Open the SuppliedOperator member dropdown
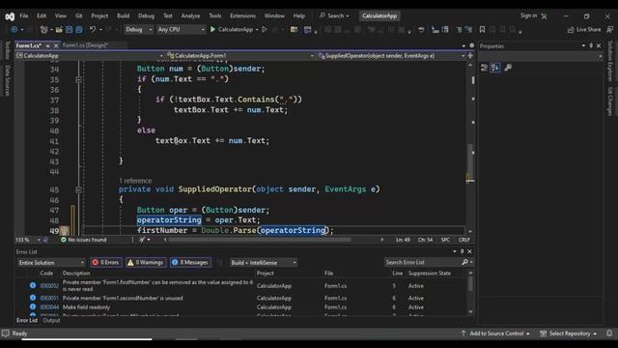The image size is (618, 348). click(x=391, y=56)
